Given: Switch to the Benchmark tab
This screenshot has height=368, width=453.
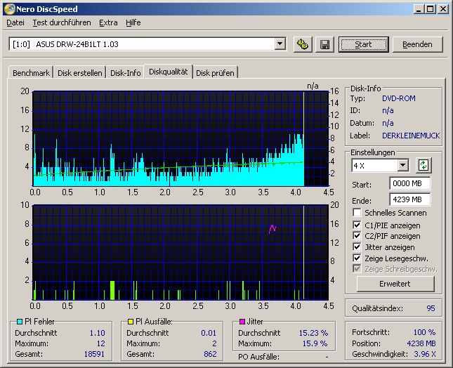Looking at the screenshot, I should point(31,73).
